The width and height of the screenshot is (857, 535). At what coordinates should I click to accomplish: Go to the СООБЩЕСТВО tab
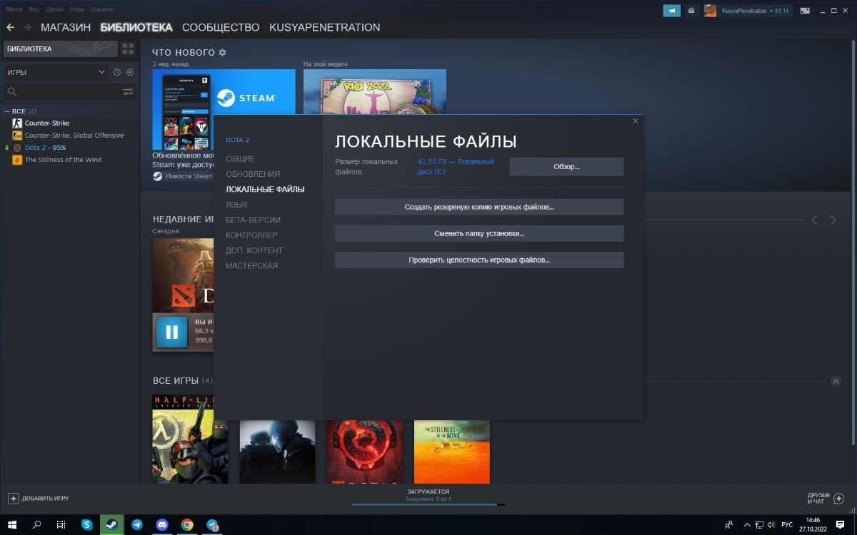point(221,27)
